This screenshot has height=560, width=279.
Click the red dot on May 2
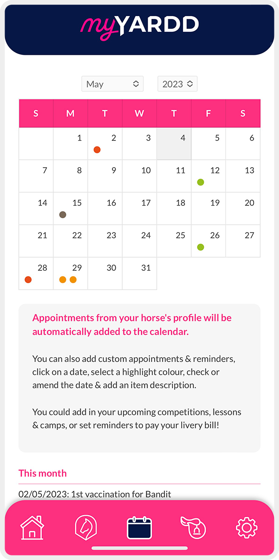[x=97, y=150]
